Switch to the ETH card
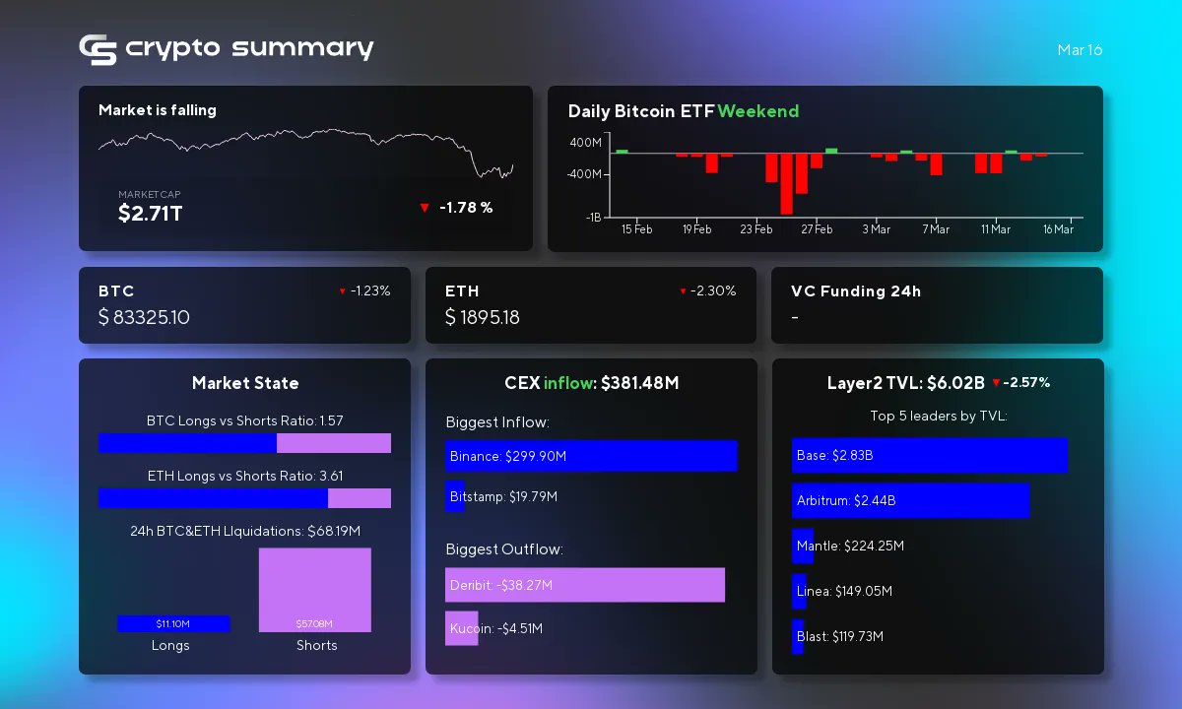Screen dimensions: 1182x709 591,305
